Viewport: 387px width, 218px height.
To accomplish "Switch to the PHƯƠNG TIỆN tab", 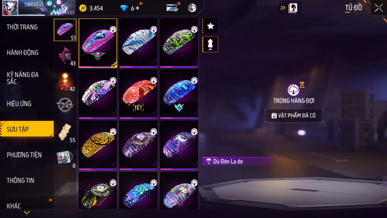I will coord(24,155).
